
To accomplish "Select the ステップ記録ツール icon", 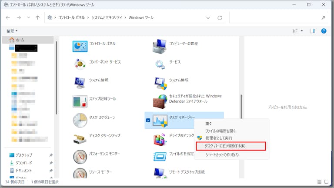I will [x=80, y=101].
